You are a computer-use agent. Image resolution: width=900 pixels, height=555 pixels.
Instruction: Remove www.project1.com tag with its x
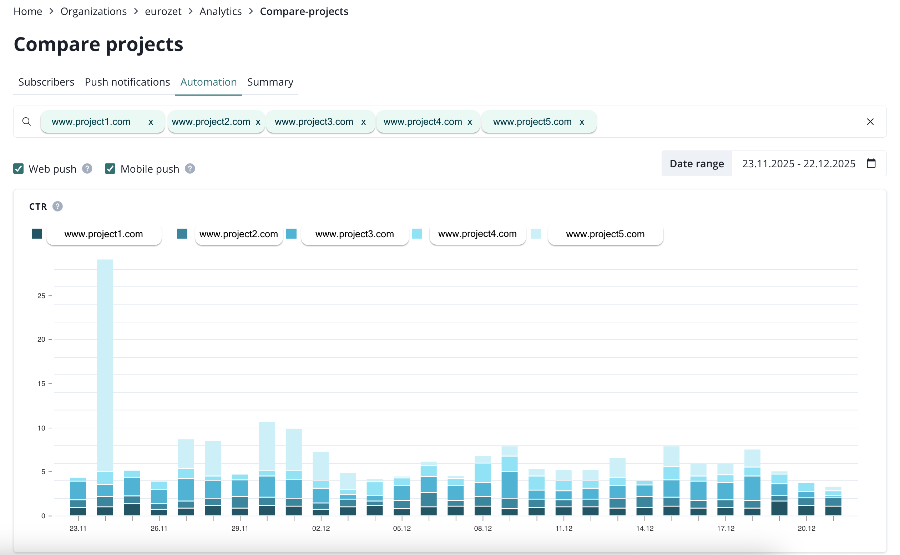point(151,122)
